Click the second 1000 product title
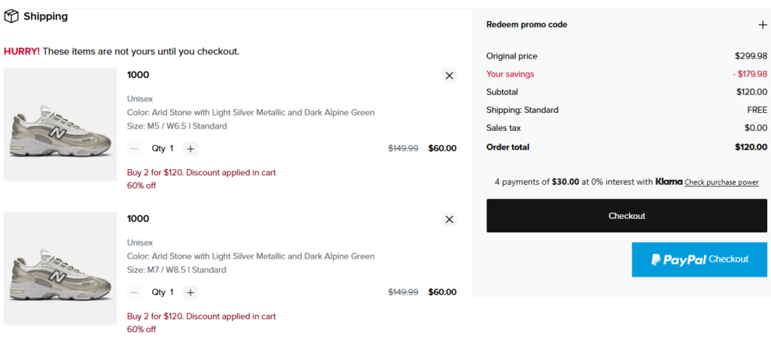771x357 pixels. 138,219
